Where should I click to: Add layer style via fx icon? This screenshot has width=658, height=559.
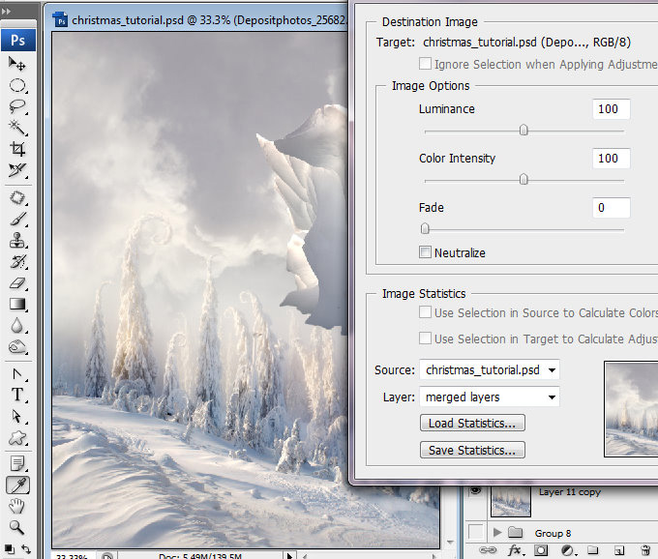516,550
